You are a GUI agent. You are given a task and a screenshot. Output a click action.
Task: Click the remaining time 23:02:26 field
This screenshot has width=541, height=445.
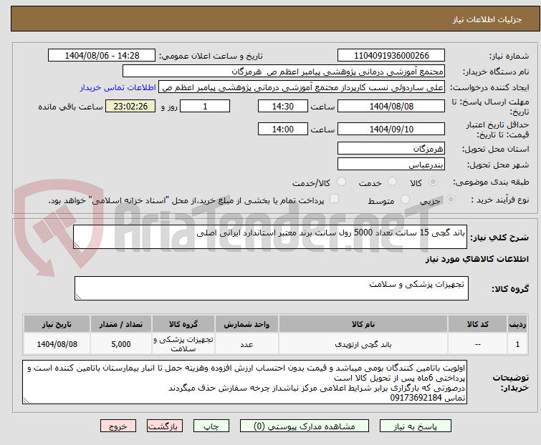point(130,106)
